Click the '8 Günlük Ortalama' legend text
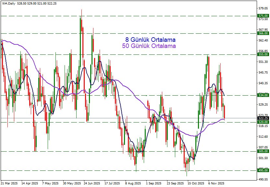The width and height of the screenshot is (270, 187). (x=150, y=40)
